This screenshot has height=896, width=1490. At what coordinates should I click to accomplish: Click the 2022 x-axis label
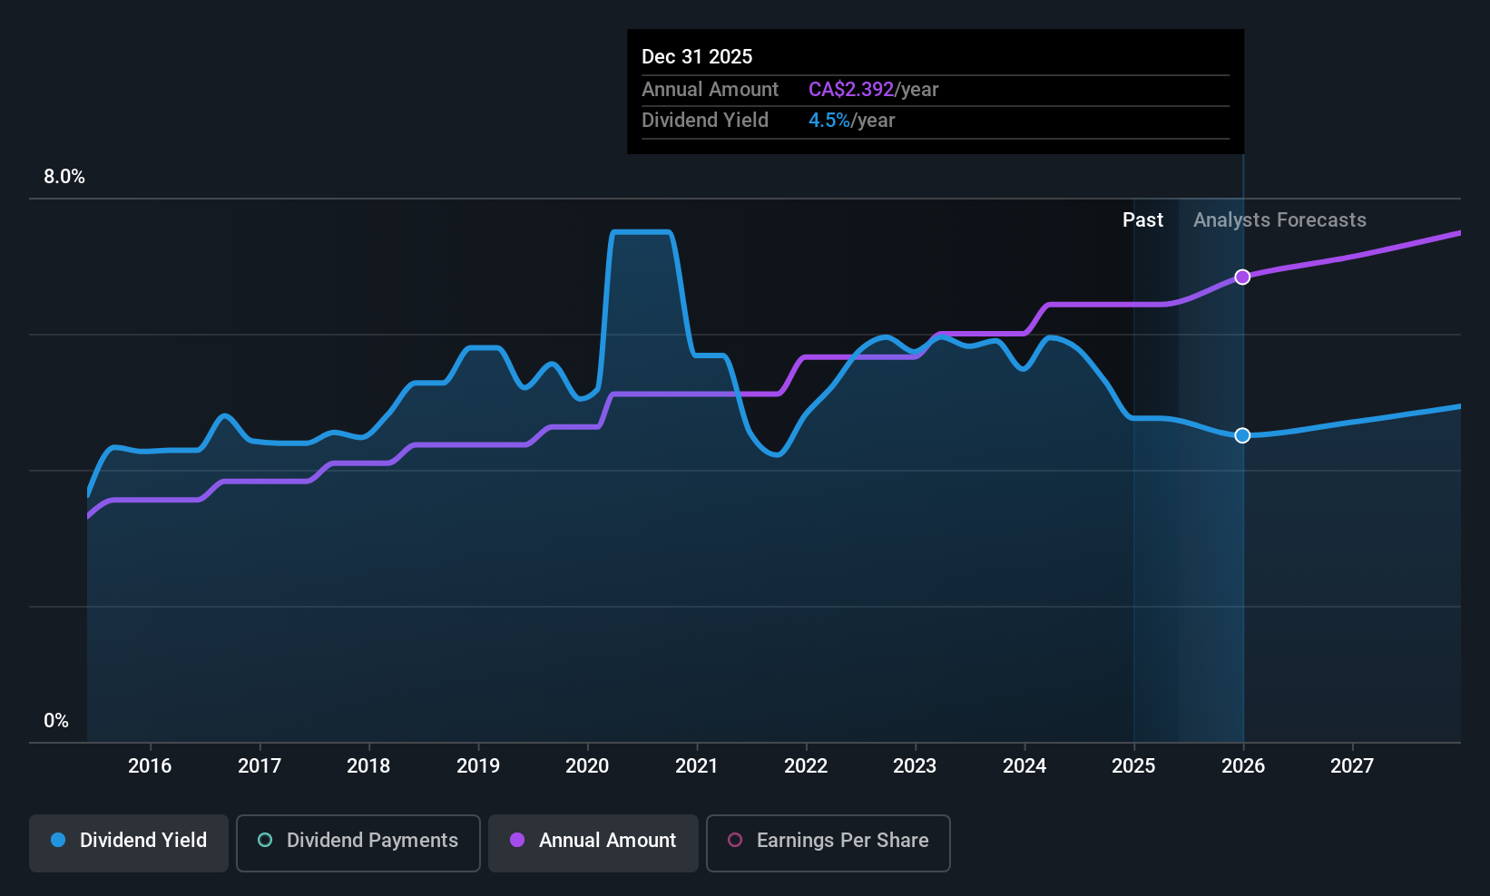(806, 765)
